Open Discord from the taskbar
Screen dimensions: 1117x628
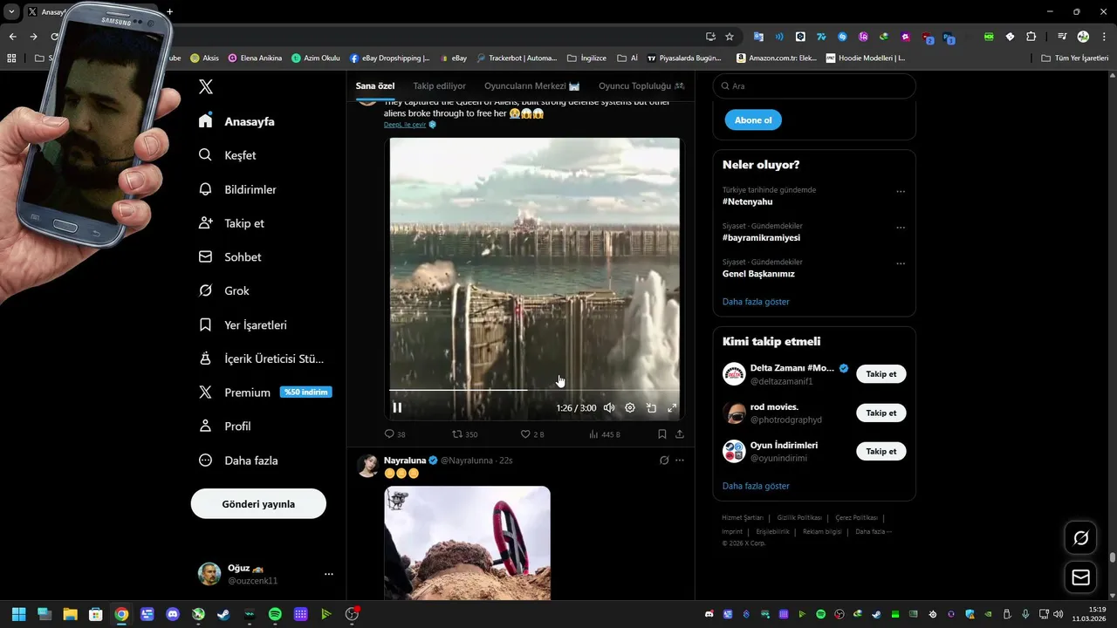173,614
